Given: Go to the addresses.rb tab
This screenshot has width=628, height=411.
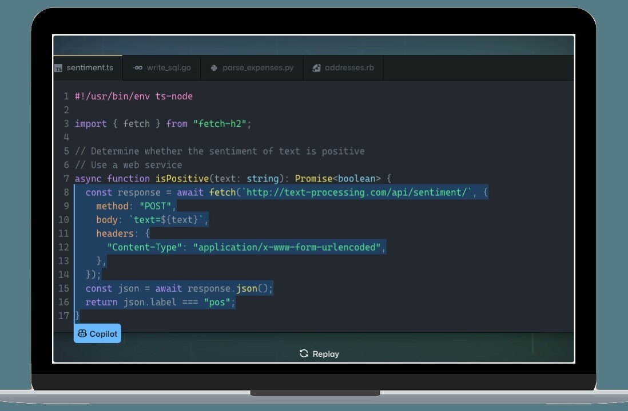Looking at the screenshot, I should click(x=349, y=68).
